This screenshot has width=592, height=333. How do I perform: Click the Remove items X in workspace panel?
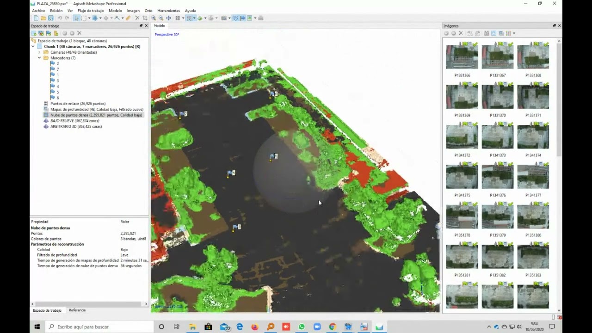(79, 33)
